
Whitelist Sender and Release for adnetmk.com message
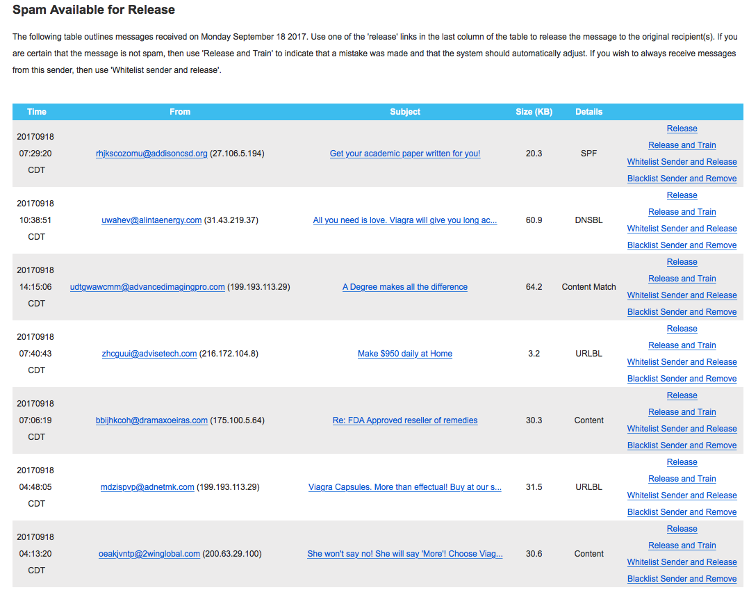click(682, 496)
